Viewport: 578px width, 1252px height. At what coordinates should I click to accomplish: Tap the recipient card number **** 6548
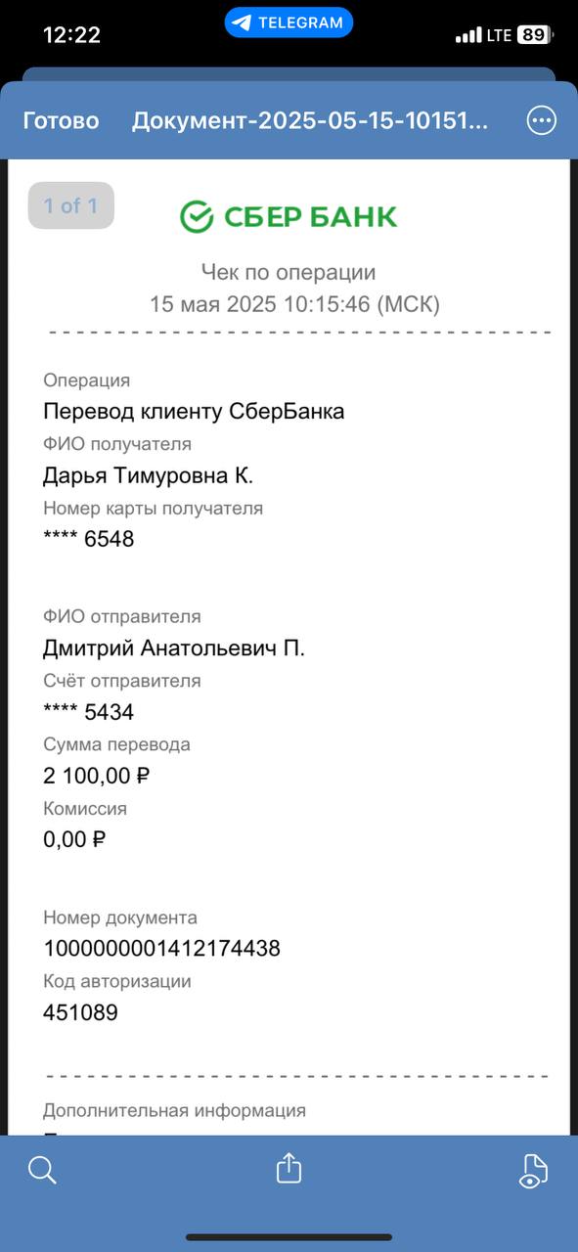point(88,539)
